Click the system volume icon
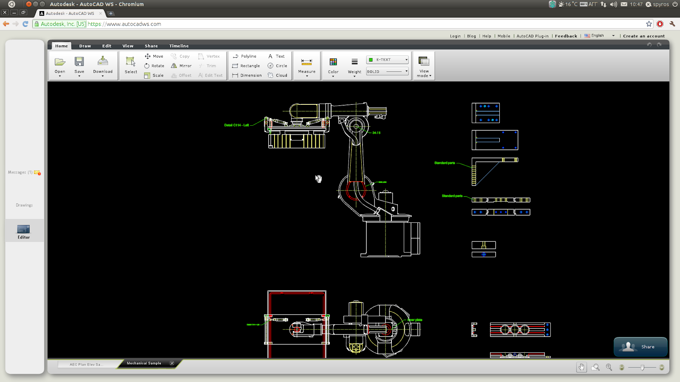The width and height of the screenshot is (680, 382). click(613, 4)
